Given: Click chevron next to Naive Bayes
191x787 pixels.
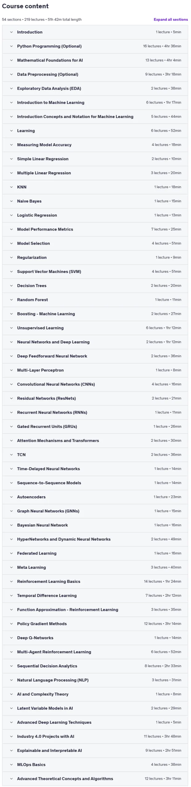Looking at the screenshot, I should coord(11,201).
